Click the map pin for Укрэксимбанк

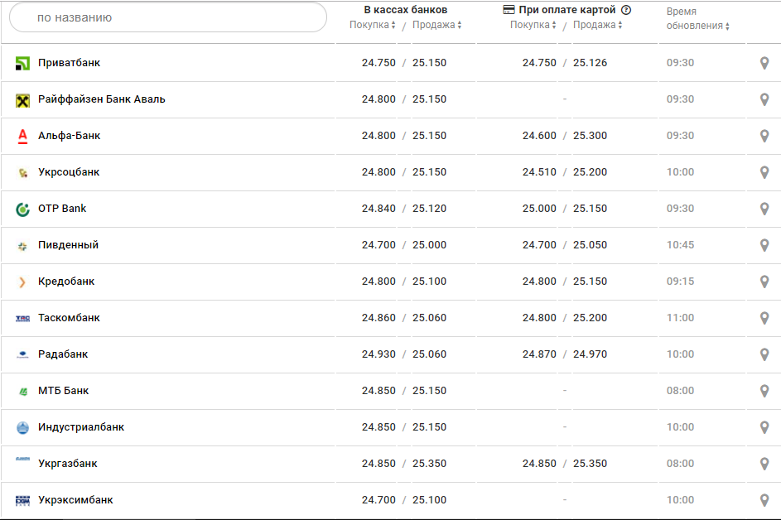click(x=764, y=500)
